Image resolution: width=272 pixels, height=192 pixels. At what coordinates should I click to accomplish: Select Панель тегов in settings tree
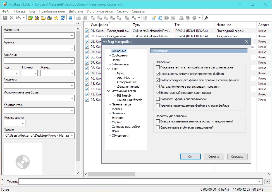click(x=121, y=104)
